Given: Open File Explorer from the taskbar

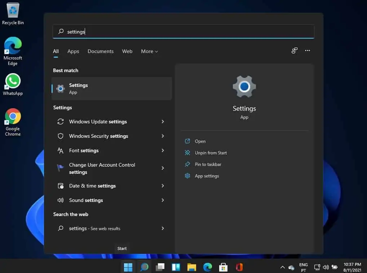Looking at the screenshot, I should (191, 267).
